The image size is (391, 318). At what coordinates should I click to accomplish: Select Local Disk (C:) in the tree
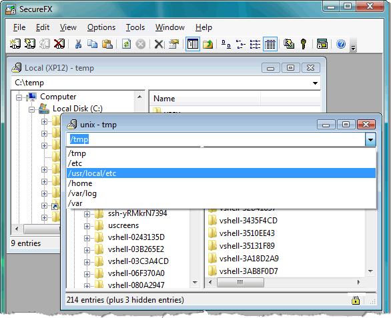click(x=77, y=109)
